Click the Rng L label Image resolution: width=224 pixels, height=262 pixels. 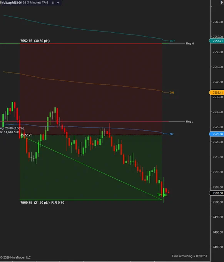point(190,121)
